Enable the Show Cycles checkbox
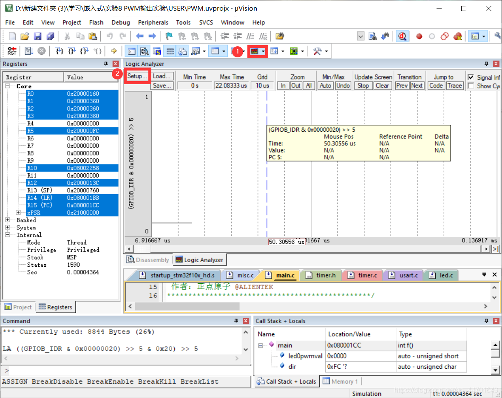The image size is (502, 398). (x=471, y=86)
